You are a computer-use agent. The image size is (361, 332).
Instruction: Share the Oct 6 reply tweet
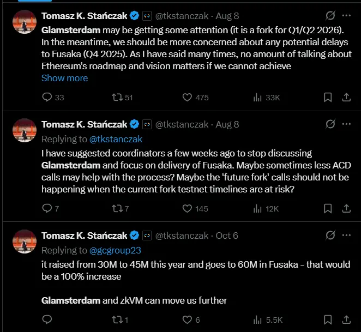(346, 319)
